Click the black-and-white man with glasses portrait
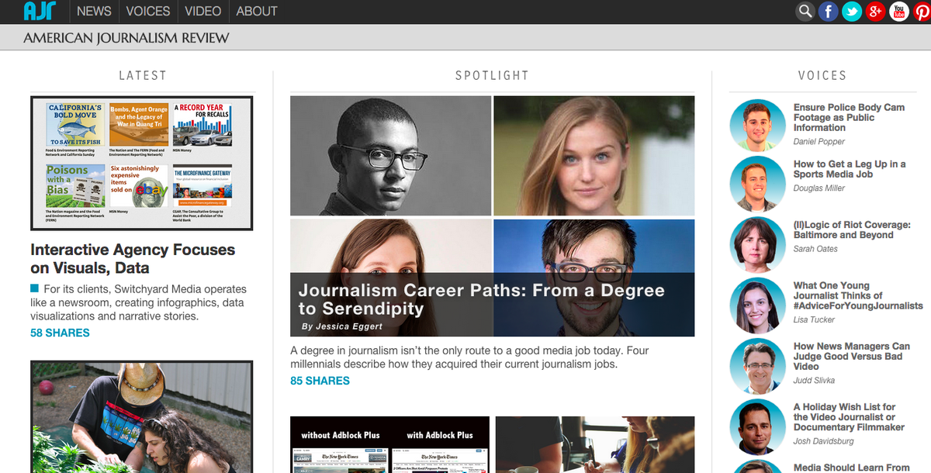 (390, 155)
